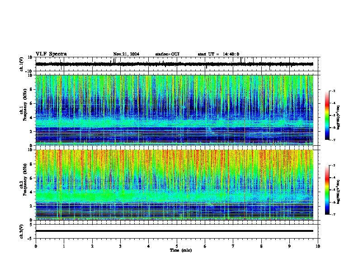
Task: Select the 'start UT = 14:40: 0' label
Action: click(x=218, y=54)
